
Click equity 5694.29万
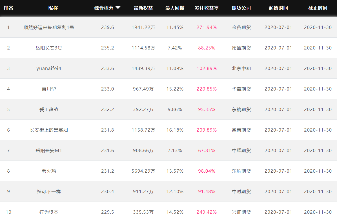tap(143, 171)
